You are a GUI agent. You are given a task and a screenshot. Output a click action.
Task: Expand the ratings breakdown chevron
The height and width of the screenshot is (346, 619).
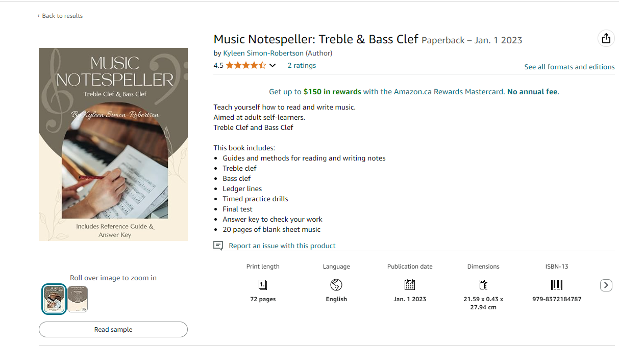pyautogui.click(x=273, y=65)
